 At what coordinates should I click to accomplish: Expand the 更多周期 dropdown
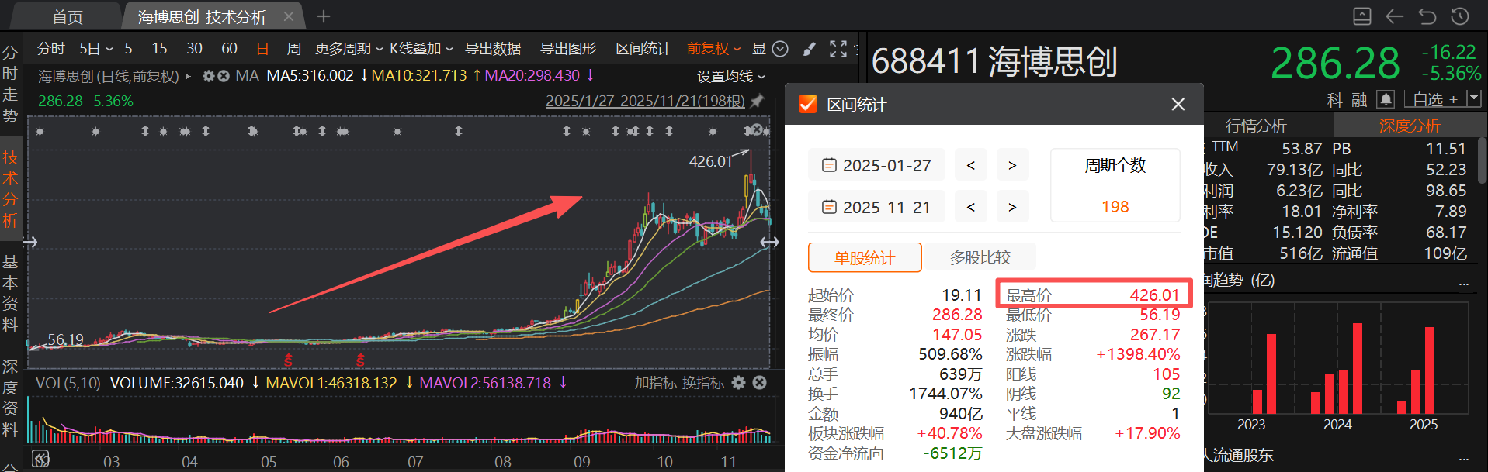click(x=349, y=49)
